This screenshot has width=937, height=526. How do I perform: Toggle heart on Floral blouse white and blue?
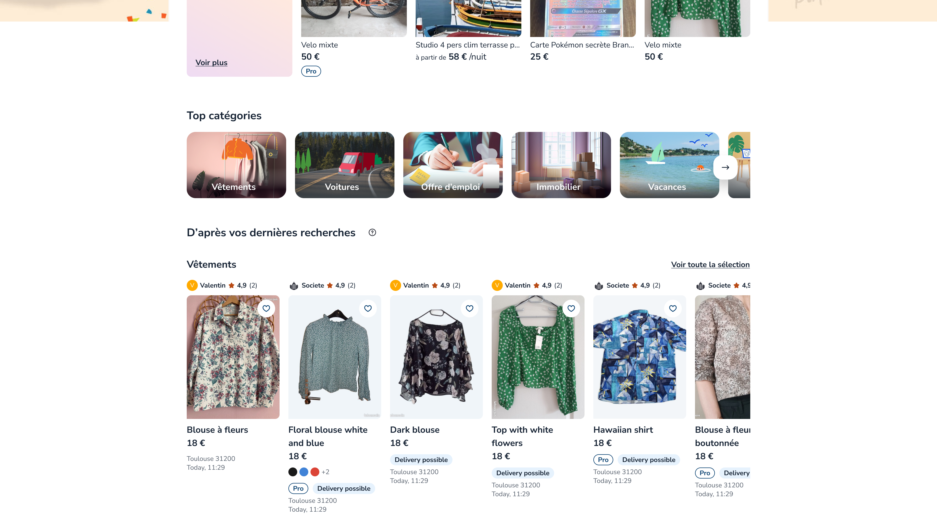point(368,308)
